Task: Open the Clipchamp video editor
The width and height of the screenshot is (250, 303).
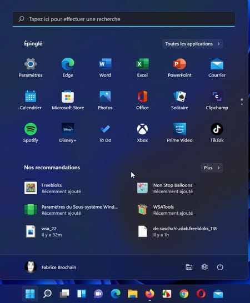Action: point(217,100)
